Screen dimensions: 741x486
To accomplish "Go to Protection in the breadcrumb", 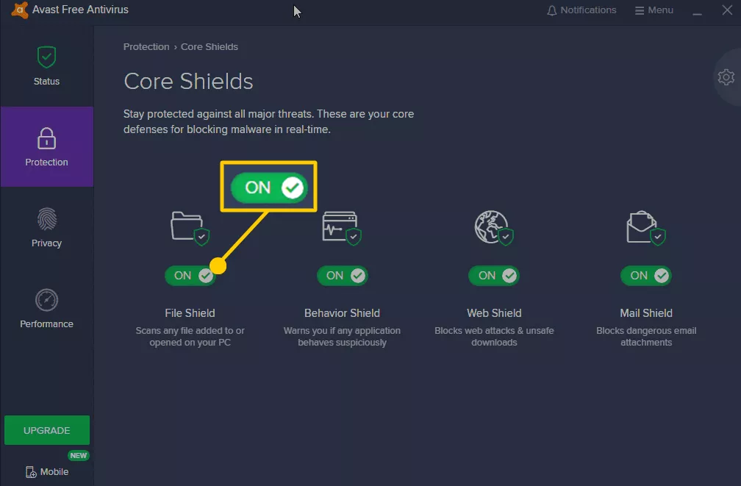I will [x=146, y=47].
